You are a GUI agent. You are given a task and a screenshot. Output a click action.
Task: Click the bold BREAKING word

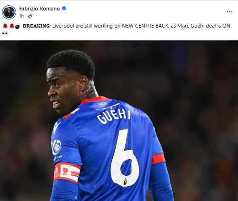point(36,26)
